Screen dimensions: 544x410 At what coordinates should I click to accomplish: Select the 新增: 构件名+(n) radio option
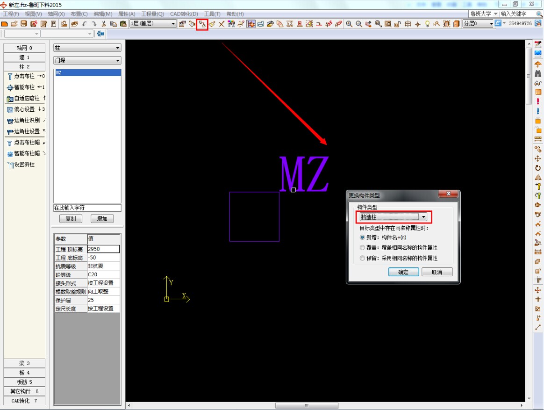coord(362,237)
